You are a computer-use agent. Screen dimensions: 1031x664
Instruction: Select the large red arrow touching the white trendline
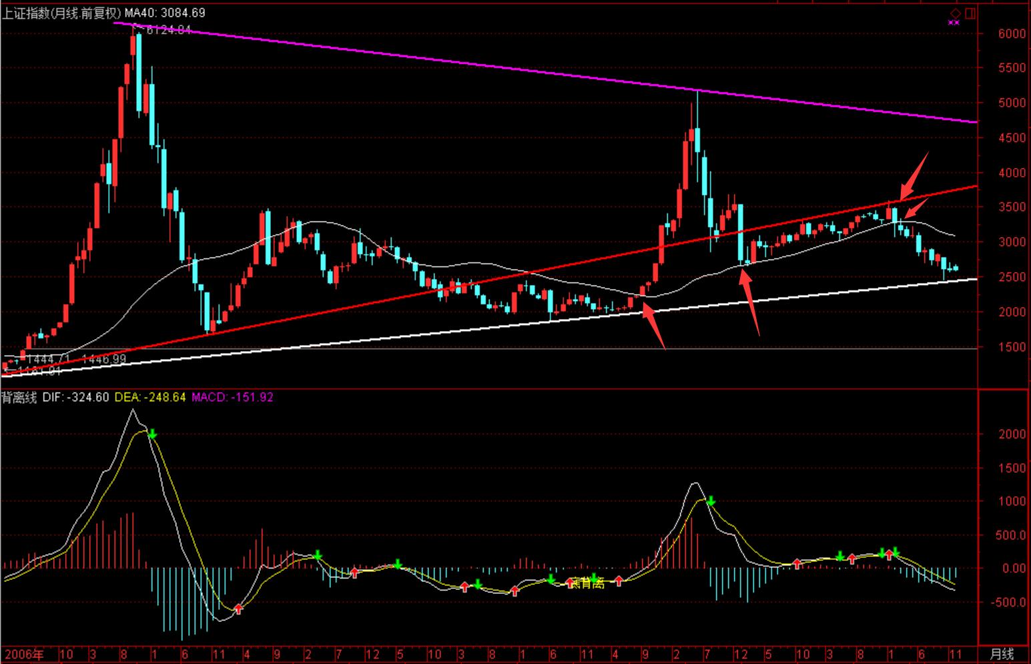(655, 326)
